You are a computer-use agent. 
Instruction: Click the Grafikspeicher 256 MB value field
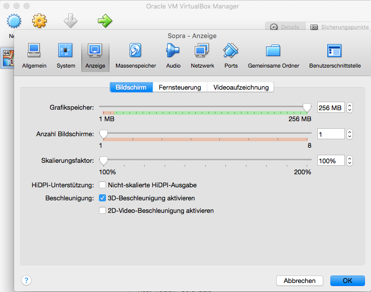(331, 108)
